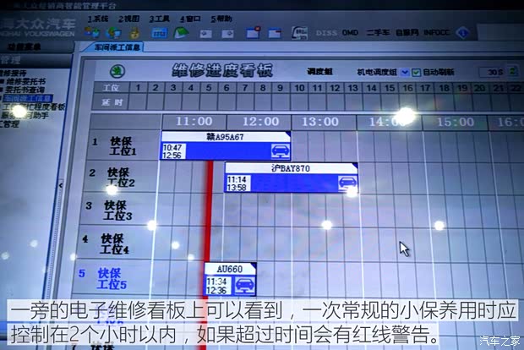Click the 工位 row header label

point(111,88)
